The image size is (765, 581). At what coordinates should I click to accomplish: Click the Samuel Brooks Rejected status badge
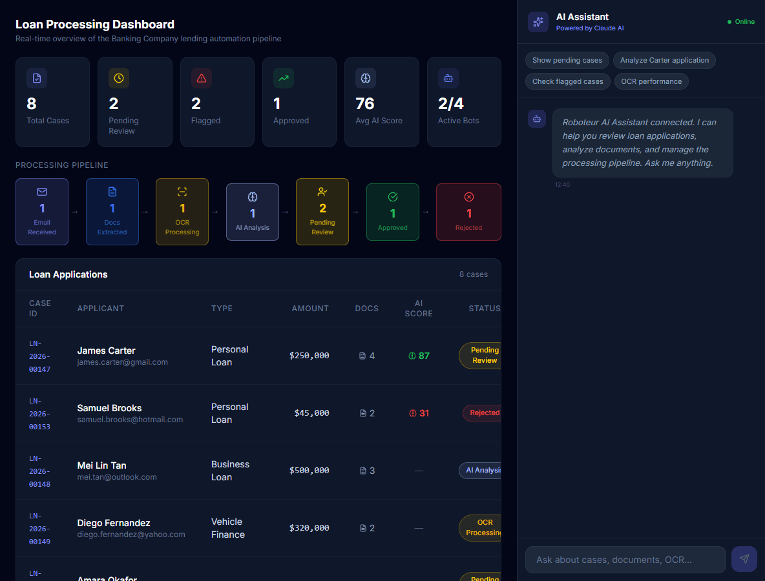pyautogui.click(x=482, y=413)
